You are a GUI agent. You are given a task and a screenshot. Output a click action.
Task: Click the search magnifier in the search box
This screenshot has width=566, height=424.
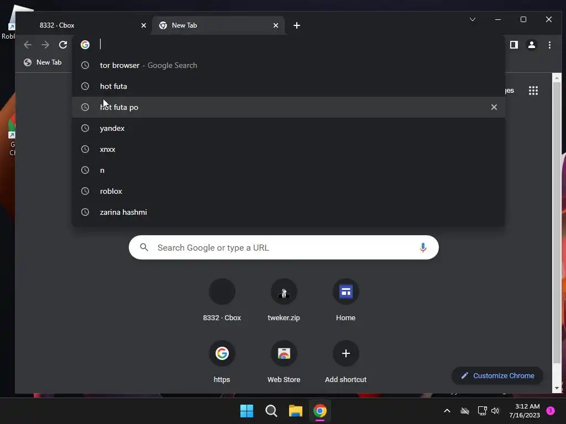(144, 247)
